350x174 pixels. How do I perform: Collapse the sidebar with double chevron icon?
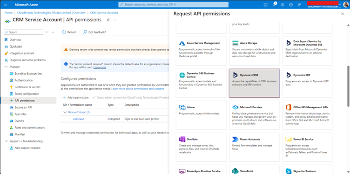pos(53,32)
